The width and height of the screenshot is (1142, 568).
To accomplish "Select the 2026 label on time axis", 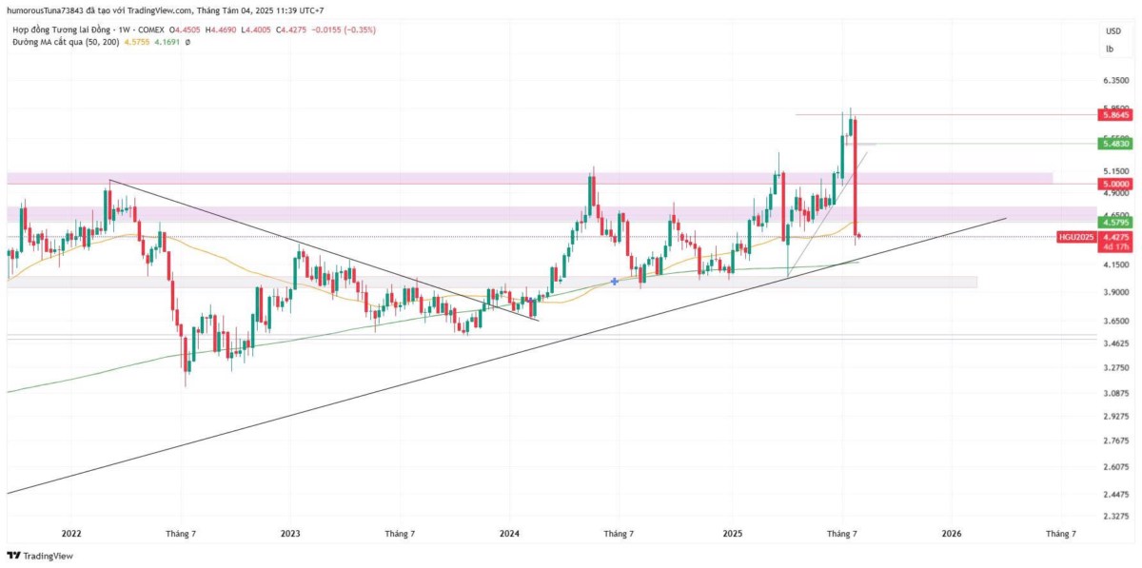I will click(x=951, y=535).
